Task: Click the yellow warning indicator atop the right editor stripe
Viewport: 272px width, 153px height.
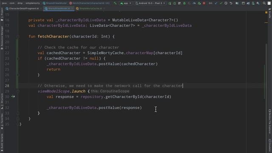Action: coord(266,12)
